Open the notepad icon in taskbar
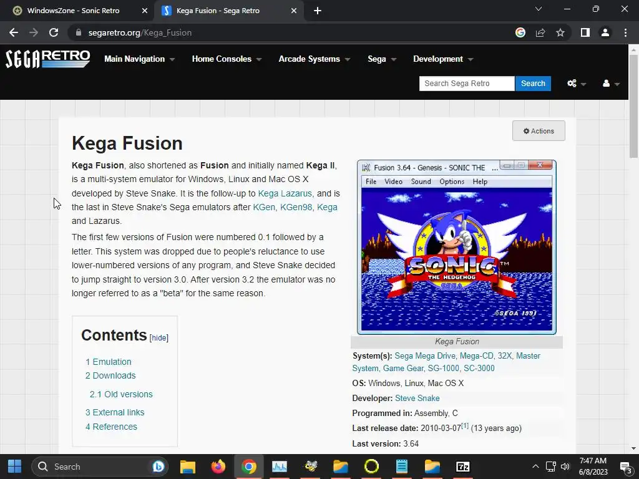Viewport: 639px width, 479px height. 401,467
